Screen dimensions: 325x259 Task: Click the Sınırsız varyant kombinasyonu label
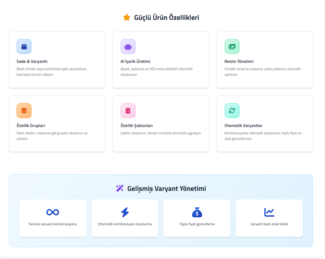[x=53, y=224]
